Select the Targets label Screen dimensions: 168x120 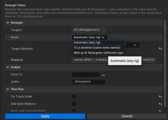click(x=16, y=30)
